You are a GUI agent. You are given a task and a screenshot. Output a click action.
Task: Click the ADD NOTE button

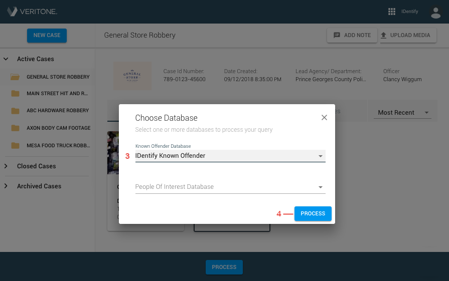click(x=352, y=35)
